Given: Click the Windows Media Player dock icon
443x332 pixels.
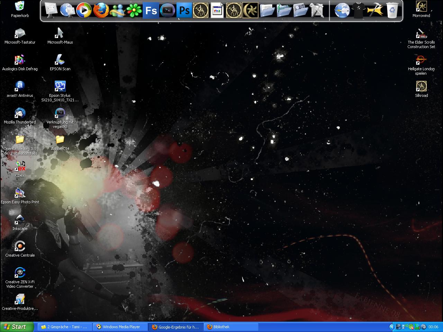Looking at the screenshot, I should [84, 10].
